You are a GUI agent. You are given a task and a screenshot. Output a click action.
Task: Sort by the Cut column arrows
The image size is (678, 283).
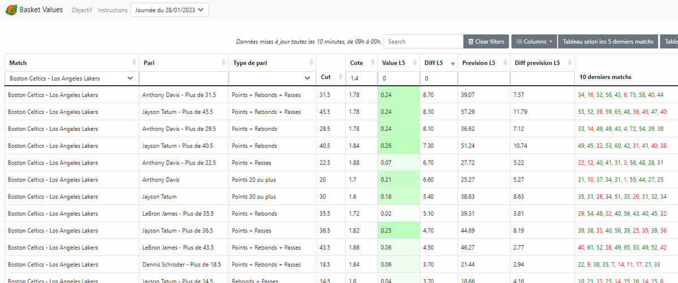click(340, 77)
